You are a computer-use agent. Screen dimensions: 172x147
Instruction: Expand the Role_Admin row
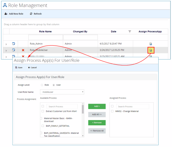(6, 44)
